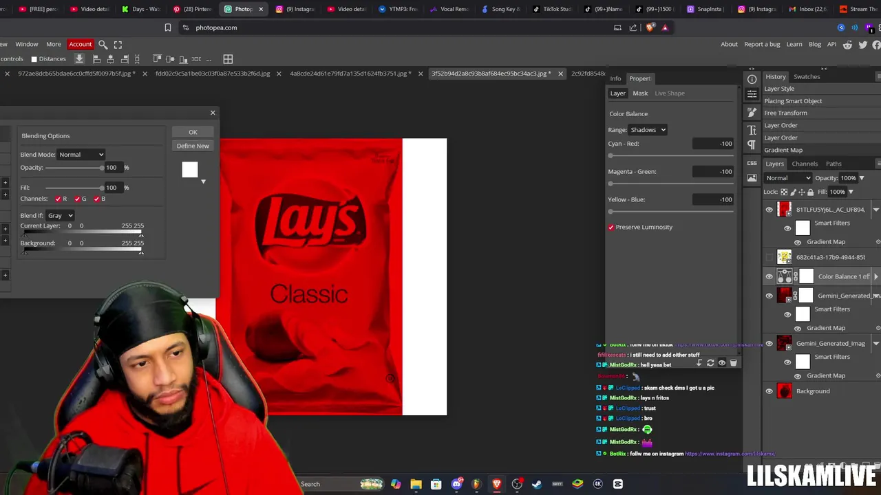881x495 pixels.
Task: Open the Report a bug link
Action: [x=762, y=45]
